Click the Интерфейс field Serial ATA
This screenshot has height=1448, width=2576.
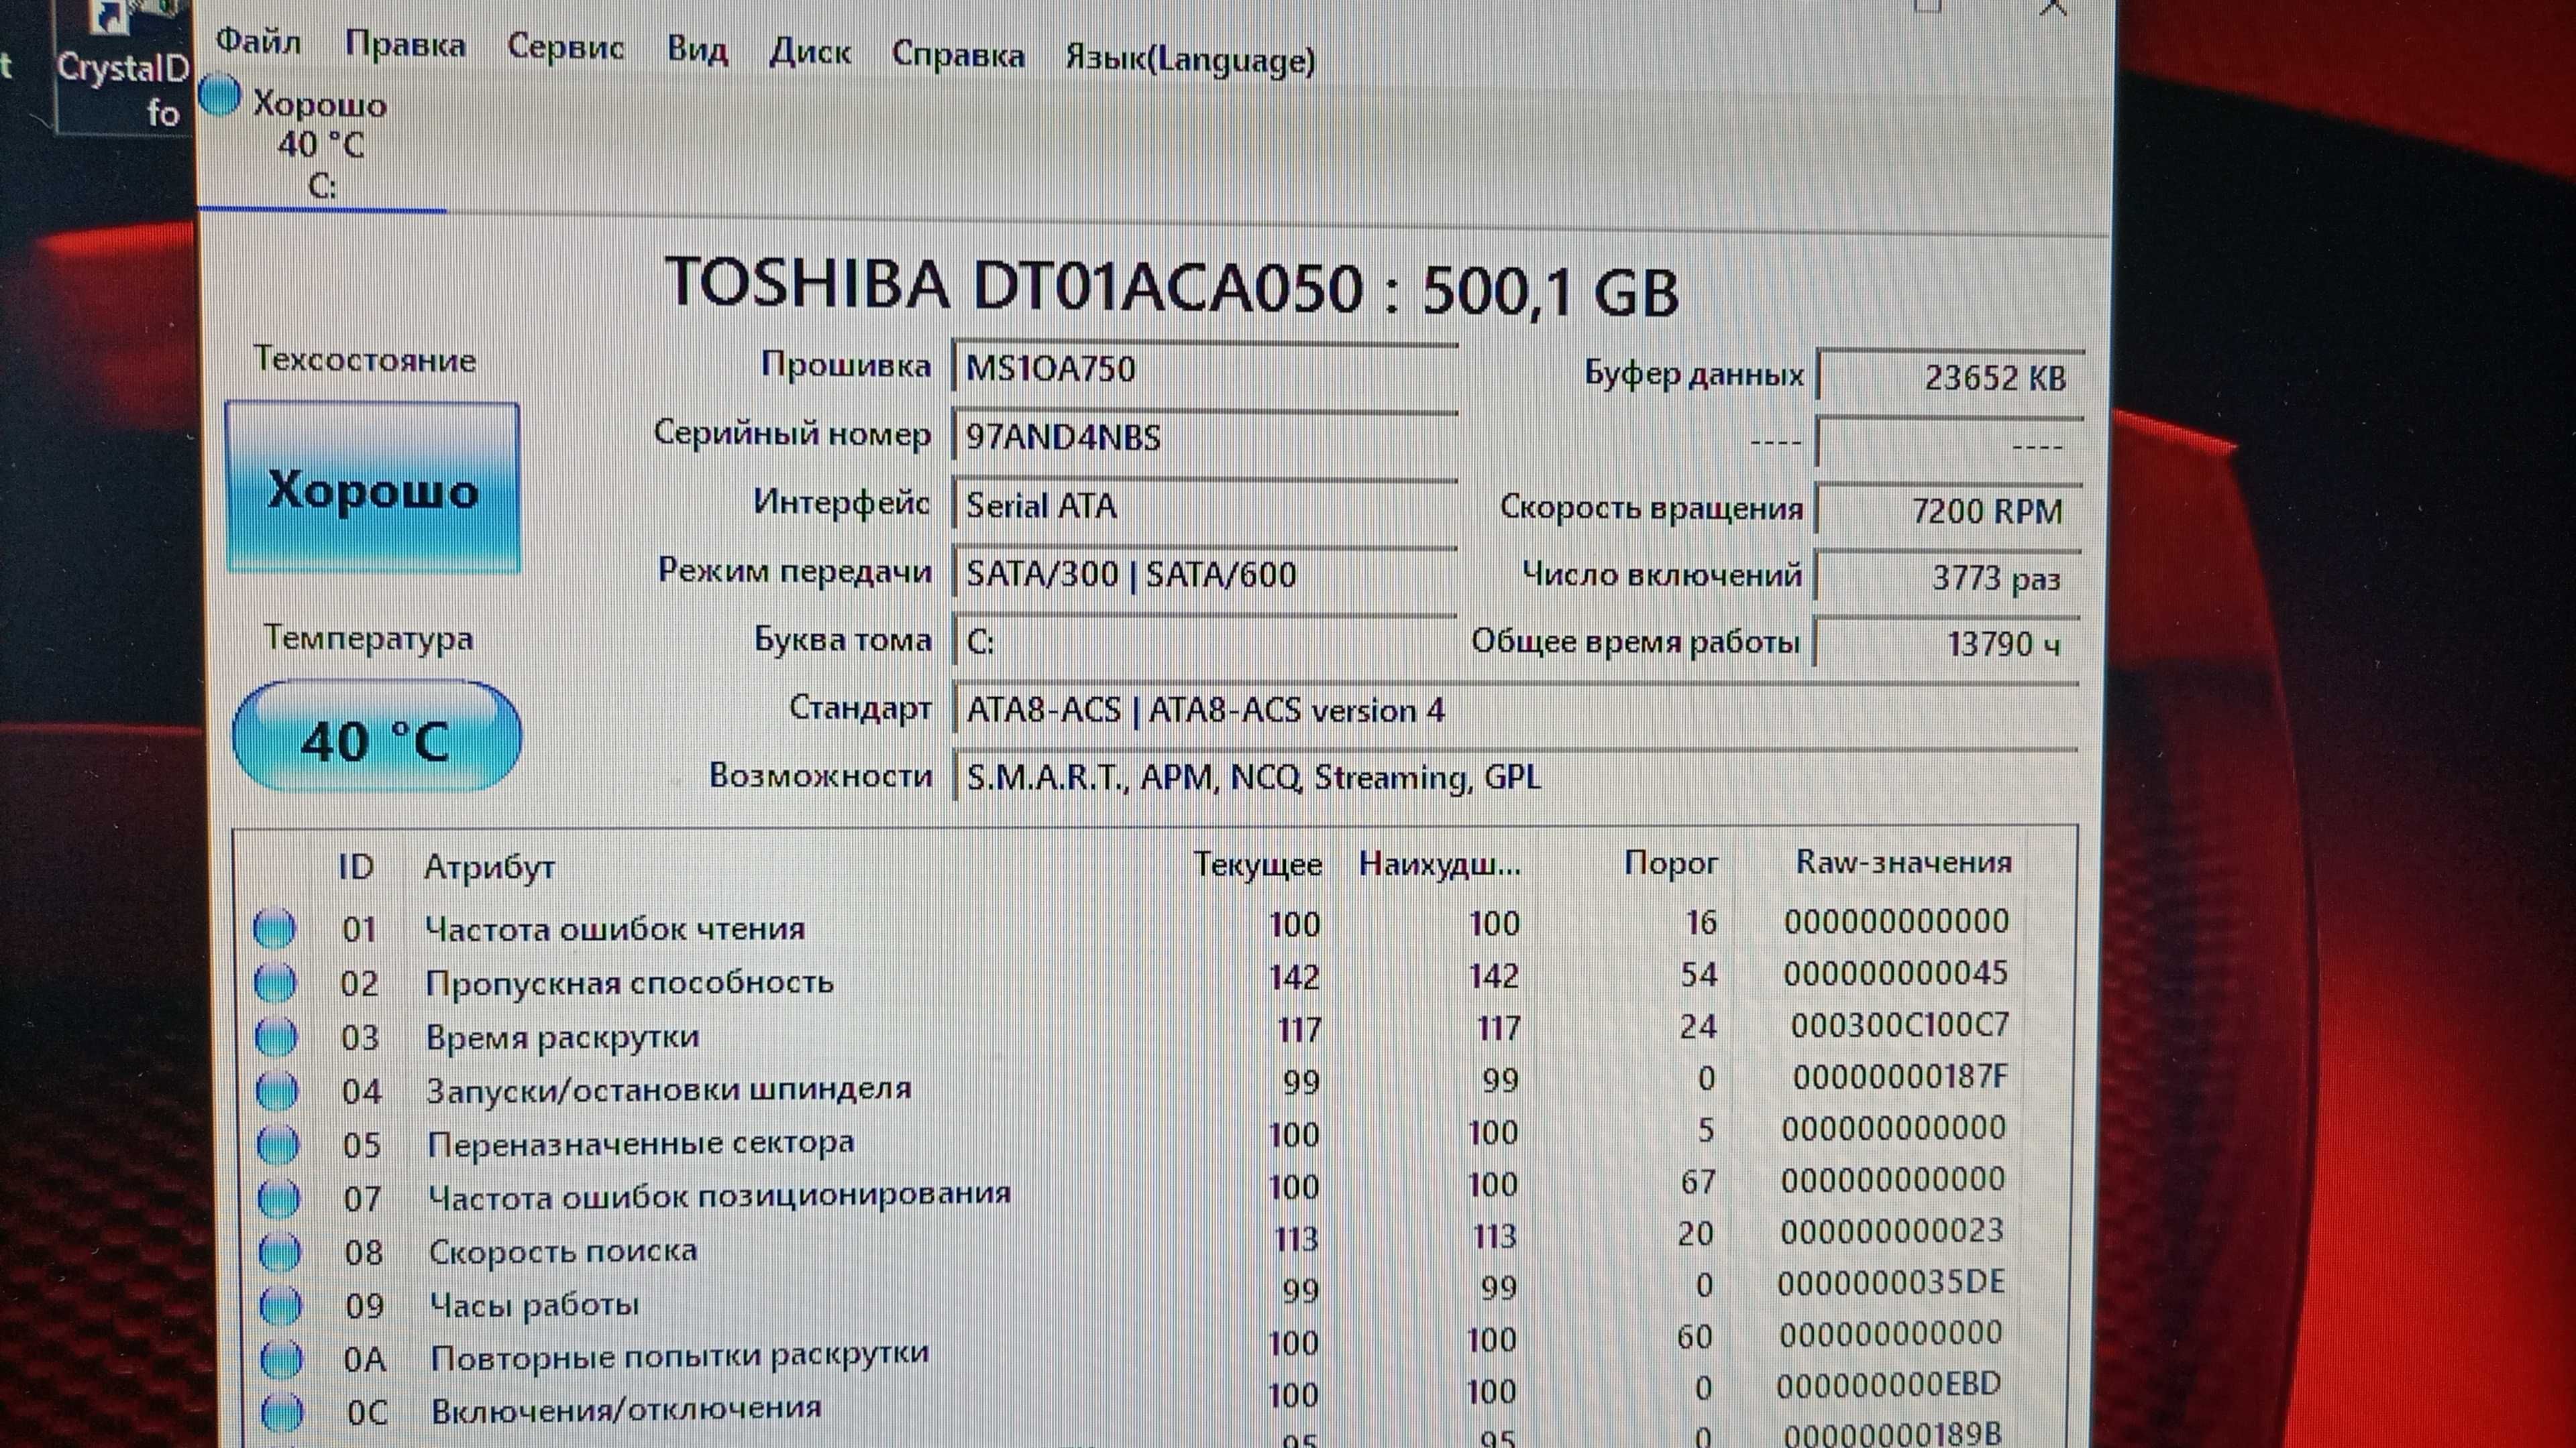point(1204,505)
